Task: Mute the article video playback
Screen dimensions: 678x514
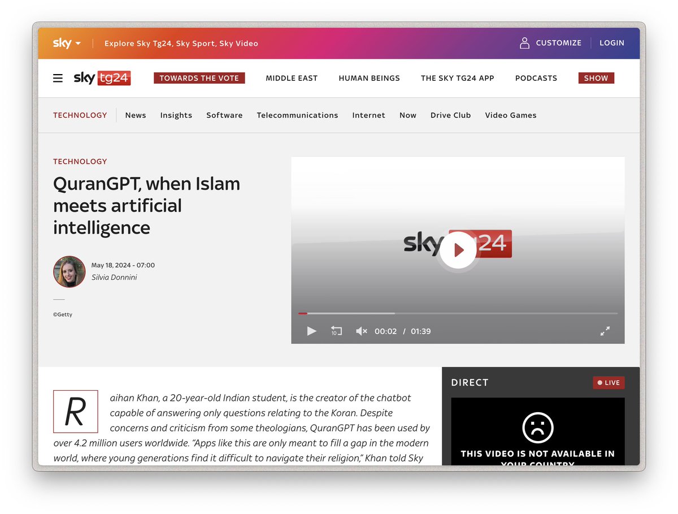Action: click(361, 331)
